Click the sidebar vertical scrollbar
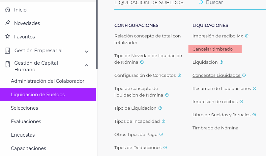Image resolution: width=266 pixels, height=156 pixels. tap(97, 33)
